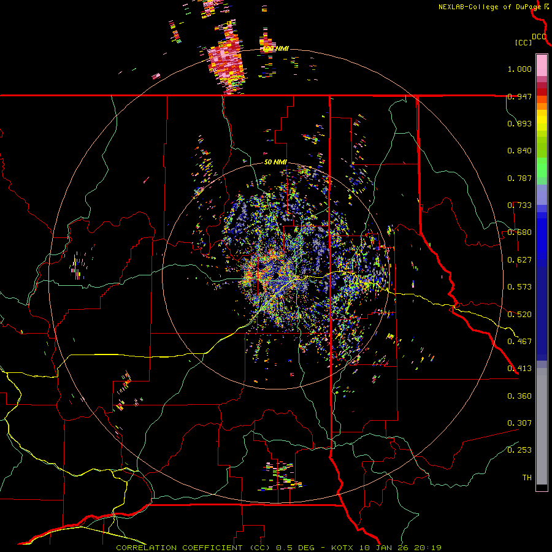Image resolution: width=552 pixels, height=552 pixels.
Task: Select the 0.787 scale value
Action: pos(519,178)
